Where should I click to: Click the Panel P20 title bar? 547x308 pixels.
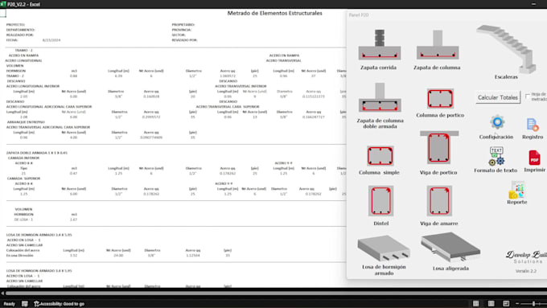click(447, 15)
